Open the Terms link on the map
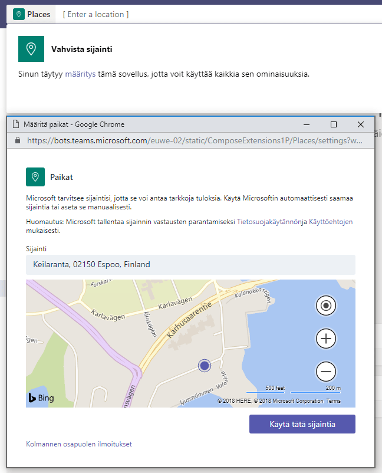Image resolution: width=382 pixels, height=473 pixels. (333, 401)
